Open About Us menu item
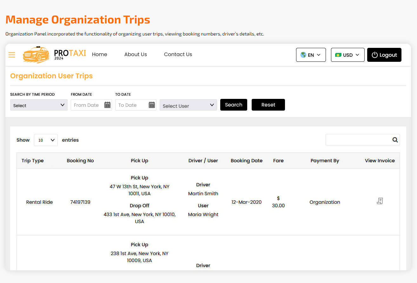This screenshot has height=283, width=417. click(x=136, y=55)
